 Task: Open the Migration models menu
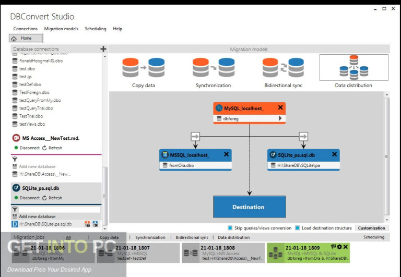(x=61, y=29)
